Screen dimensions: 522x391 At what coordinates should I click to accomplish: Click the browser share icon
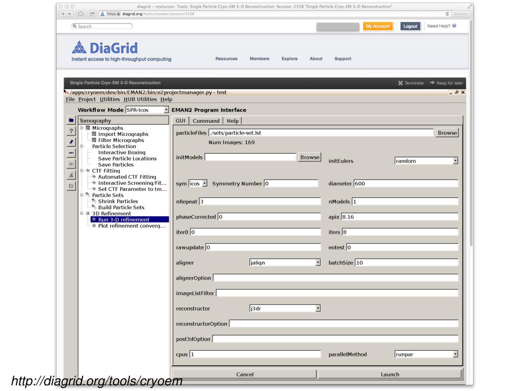click(x=92, y=14)
